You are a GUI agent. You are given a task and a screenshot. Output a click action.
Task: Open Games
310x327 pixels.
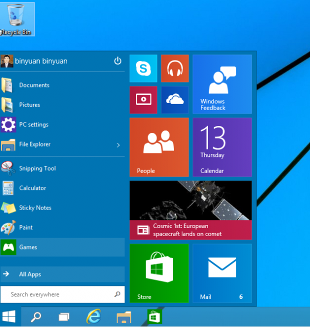[x=62, y=247]
